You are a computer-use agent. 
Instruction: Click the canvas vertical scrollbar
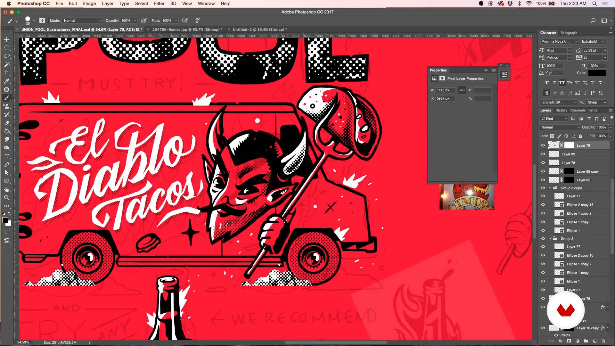tap(534, 201)
